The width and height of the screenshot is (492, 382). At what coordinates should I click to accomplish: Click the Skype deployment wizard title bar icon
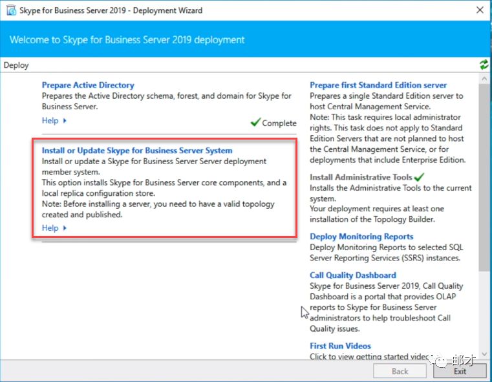pyautogui.click(x=10, y=10)
